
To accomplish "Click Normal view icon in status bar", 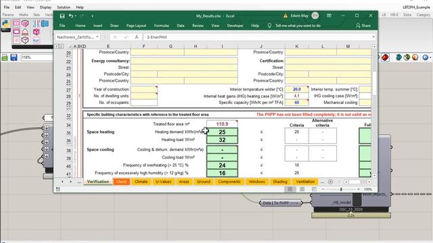I will [290, 189].
